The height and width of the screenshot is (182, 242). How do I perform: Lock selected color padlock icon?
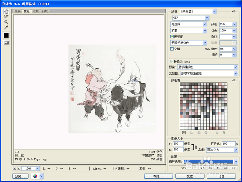(206, 133)
